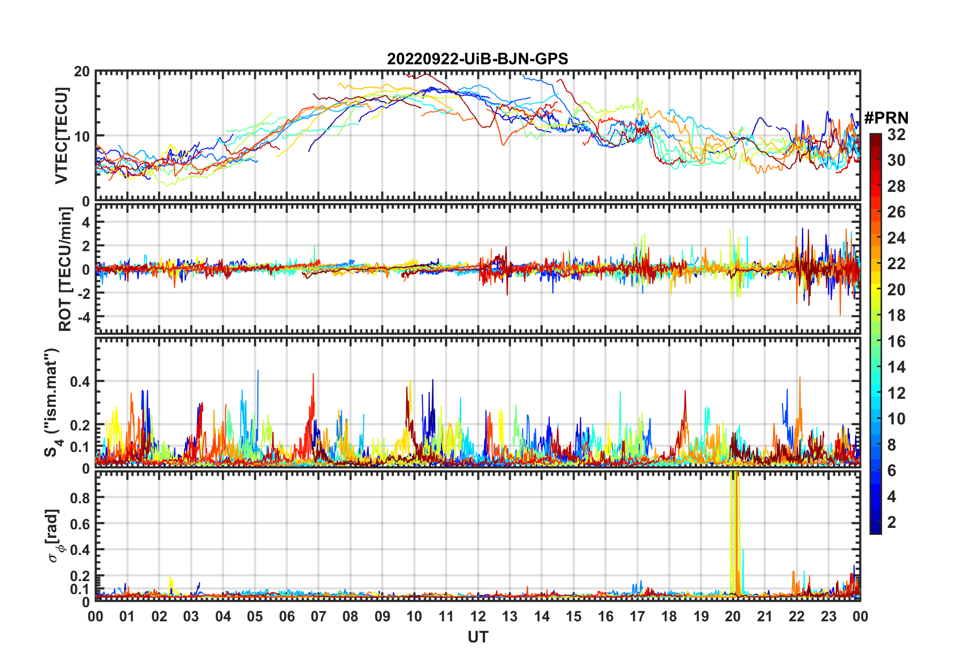
Task: Select the ROT [TECU/min] y-axis label
Action: pos(65,269)
